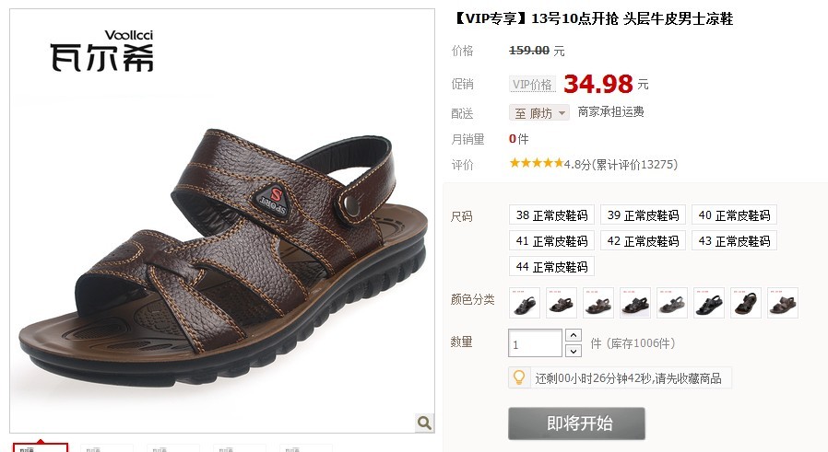Open the 至 廊坊 delivery location dropdown

(539, 113)
